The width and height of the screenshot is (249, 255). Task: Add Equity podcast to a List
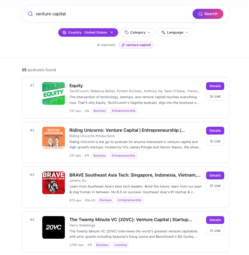(x=215, y=96)
